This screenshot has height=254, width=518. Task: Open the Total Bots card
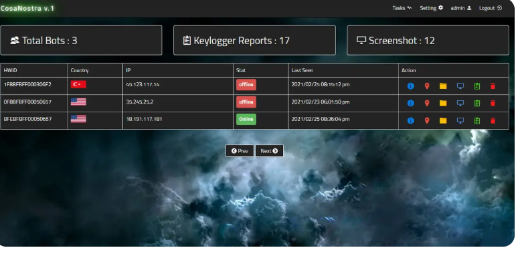tap(81, 40)
